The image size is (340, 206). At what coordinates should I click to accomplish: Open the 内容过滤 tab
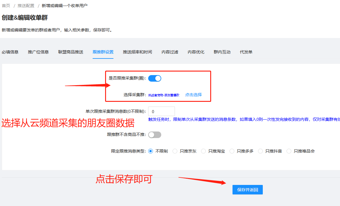pos(170,52)
